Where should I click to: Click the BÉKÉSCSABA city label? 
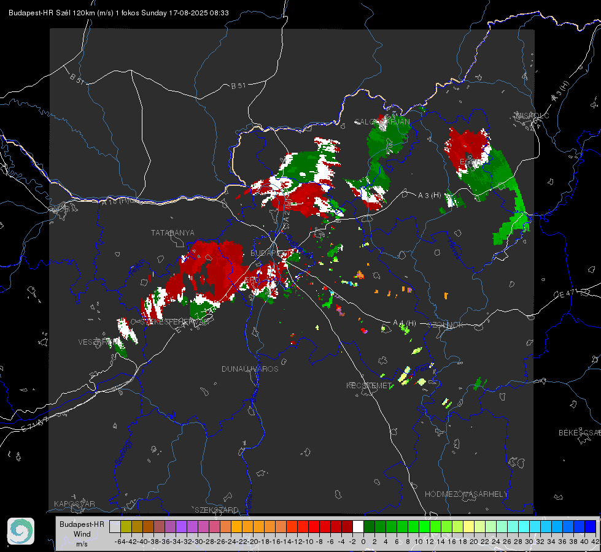click(580, 433)
